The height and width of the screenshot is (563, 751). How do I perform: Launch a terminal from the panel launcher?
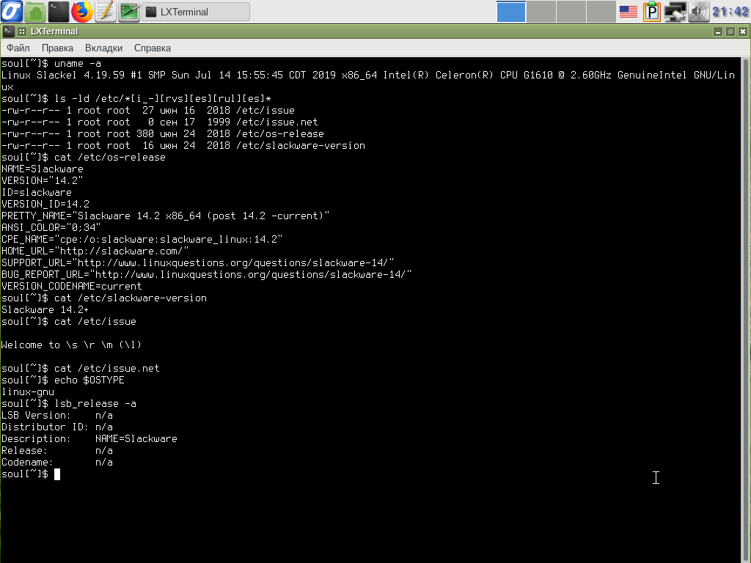tap(59, 12)
